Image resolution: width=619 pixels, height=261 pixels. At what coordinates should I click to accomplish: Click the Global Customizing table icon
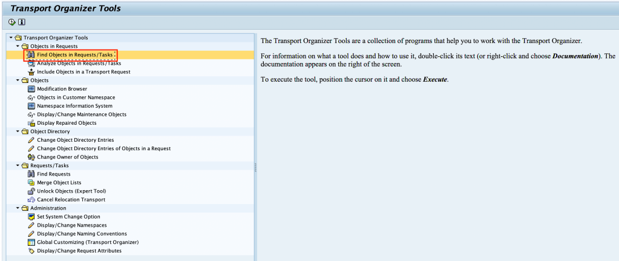click(x=31, y=242)
